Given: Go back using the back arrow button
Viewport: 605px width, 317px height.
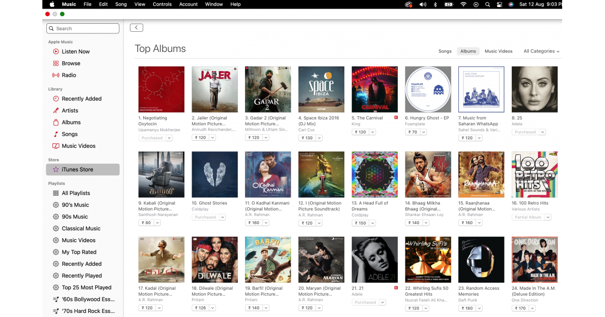Looking at the screenshot, I should tap(136, 28).
